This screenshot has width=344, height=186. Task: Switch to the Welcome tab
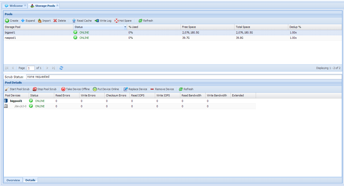tap(14, 6)
